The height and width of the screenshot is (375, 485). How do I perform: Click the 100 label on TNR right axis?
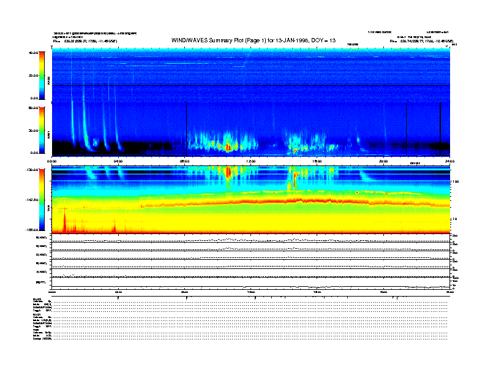point(456,181)
